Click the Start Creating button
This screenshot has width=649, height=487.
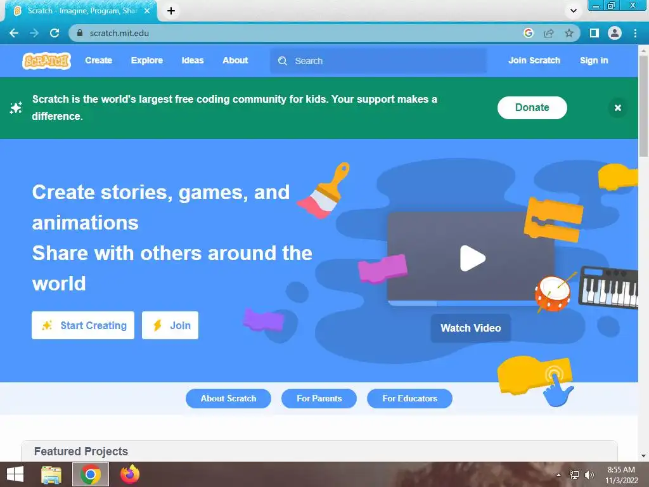point(83,325)
